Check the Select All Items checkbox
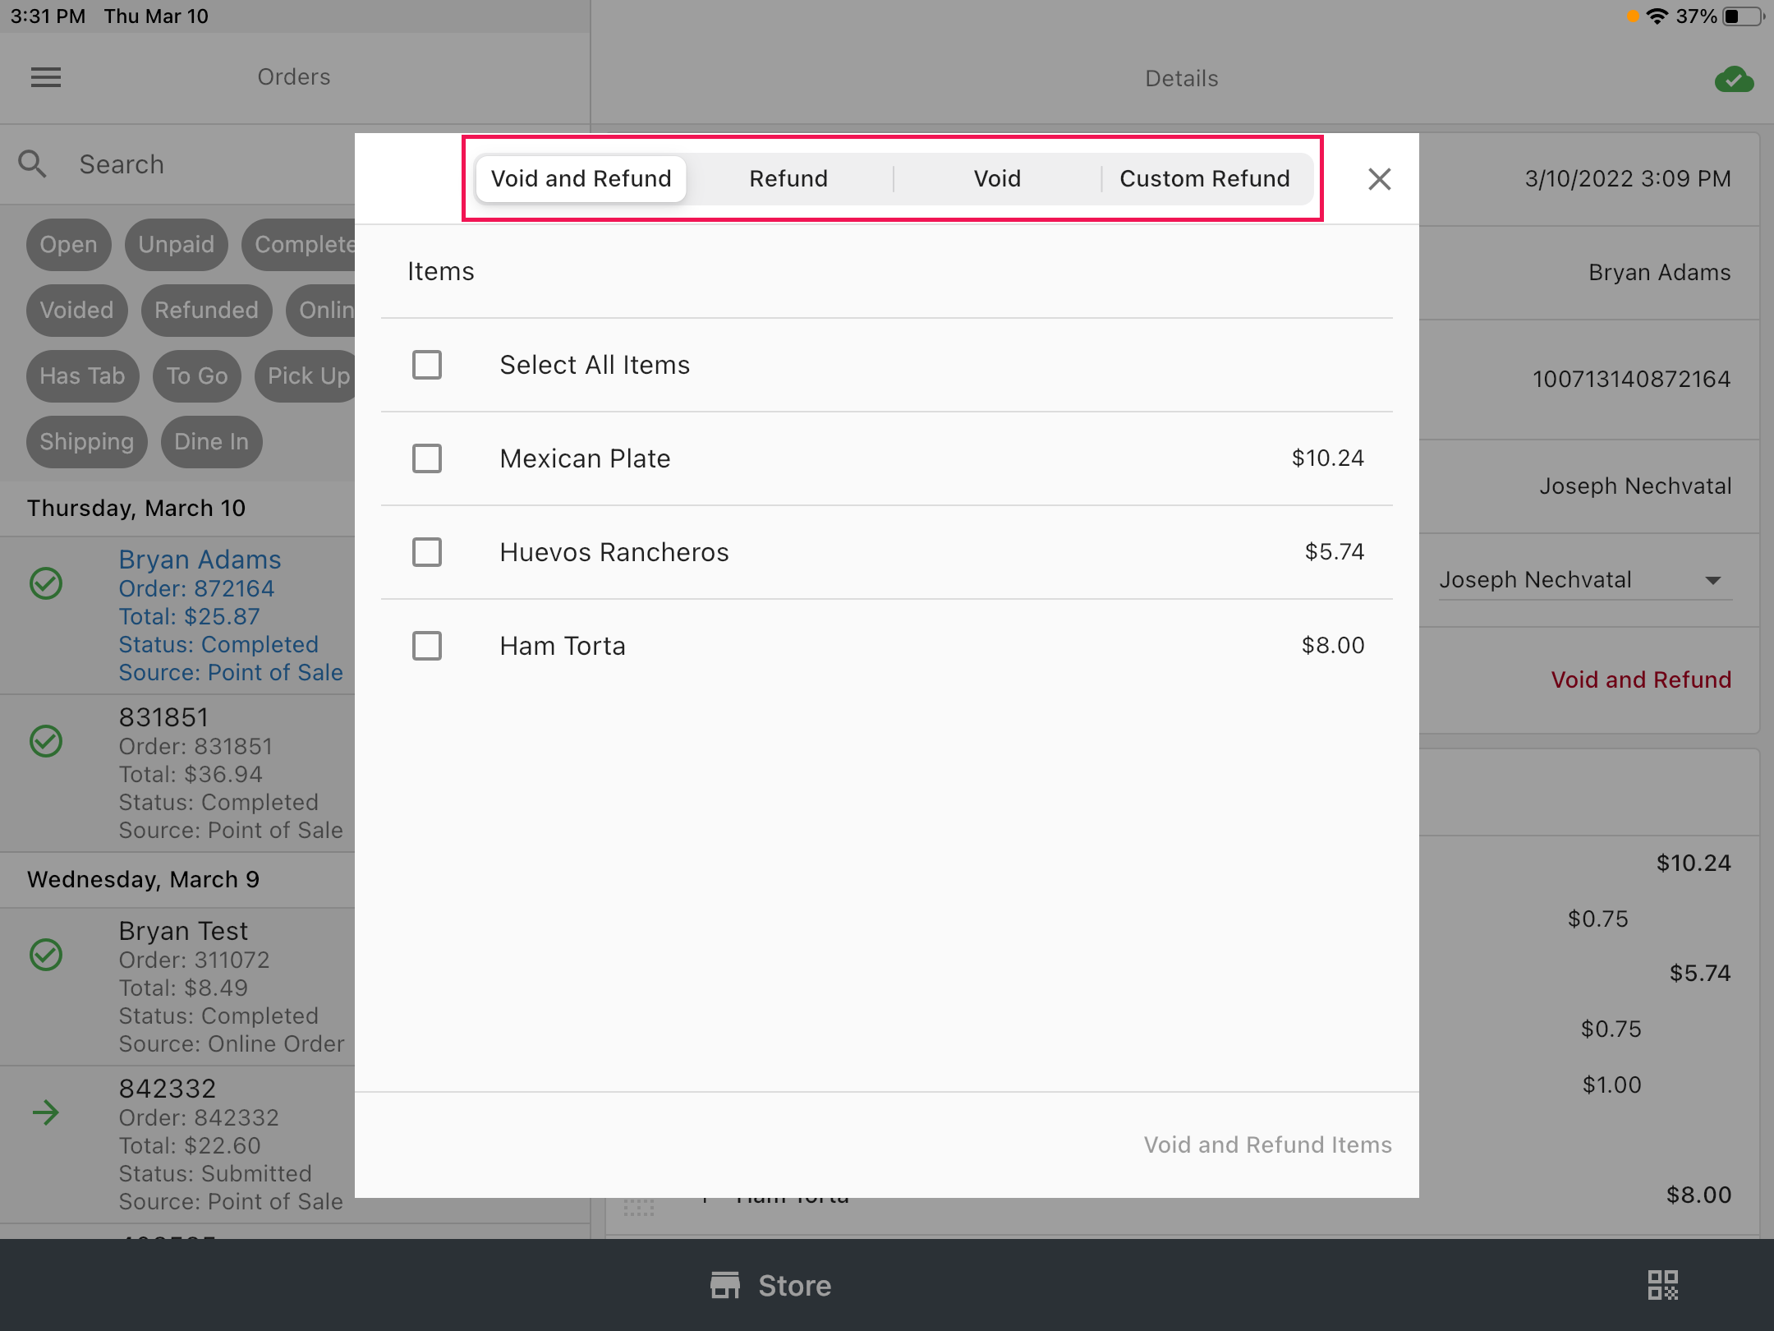Image resolution: width=1774 pixels, height=1331 pixels. coord(427,365)
